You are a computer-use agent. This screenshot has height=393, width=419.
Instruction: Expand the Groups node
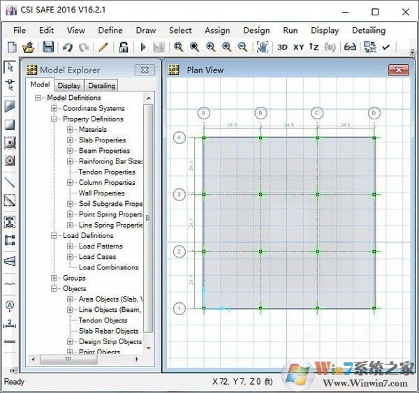pyautogui.click(x=54, y=278)
